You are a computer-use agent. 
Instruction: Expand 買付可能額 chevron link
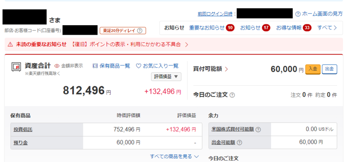pos(211,69)
